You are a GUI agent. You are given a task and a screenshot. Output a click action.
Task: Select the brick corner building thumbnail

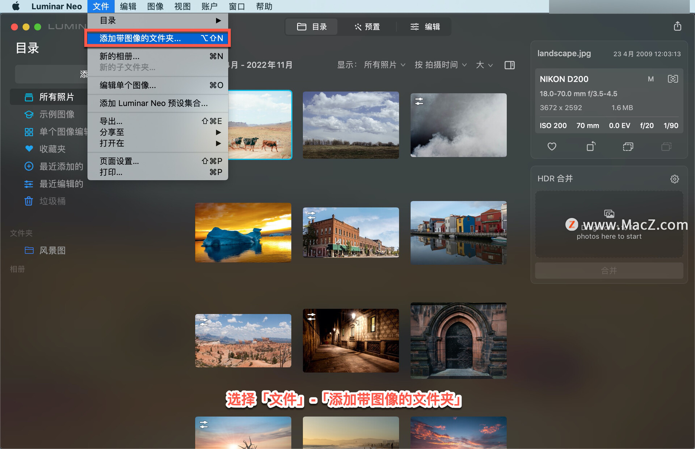coord(351,232)
